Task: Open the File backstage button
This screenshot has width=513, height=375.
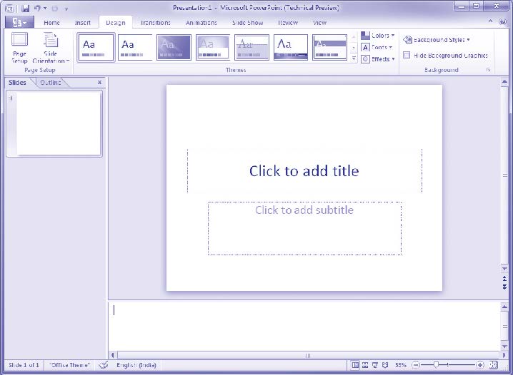Action: click(19, 22)
